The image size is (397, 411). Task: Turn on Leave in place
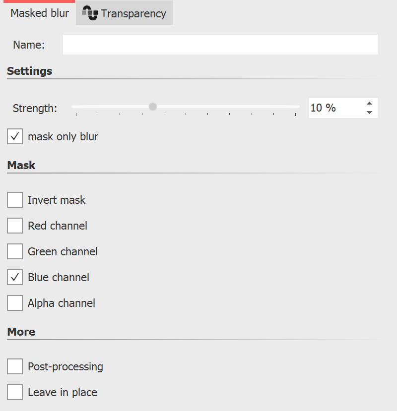14,392
